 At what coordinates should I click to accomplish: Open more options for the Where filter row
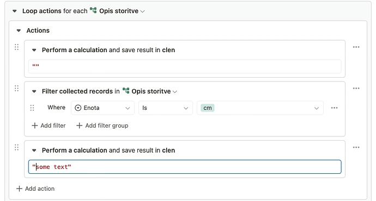334,108
